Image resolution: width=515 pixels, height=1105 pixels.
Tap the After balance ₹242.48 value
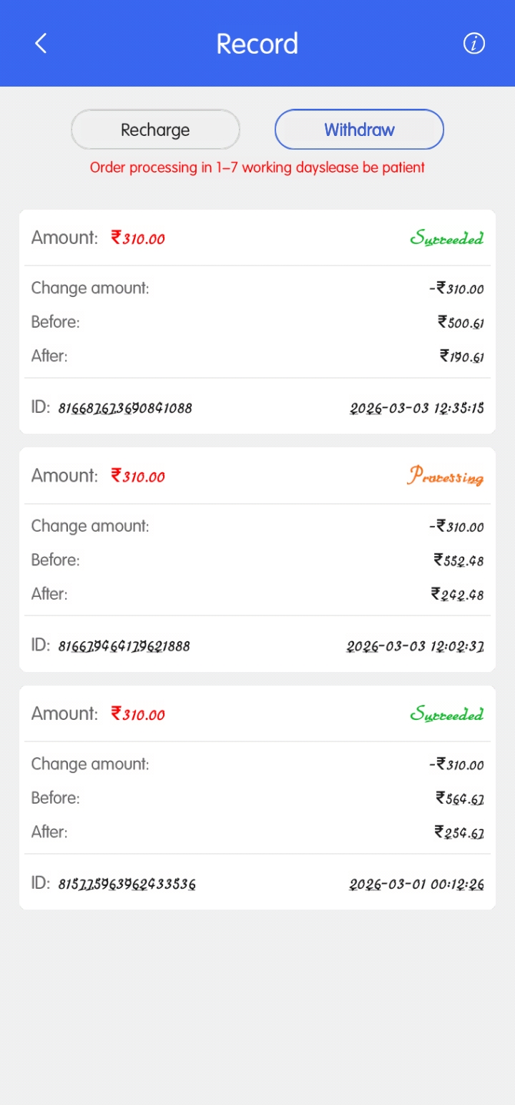pyautogui.click(x=457, y=594)
